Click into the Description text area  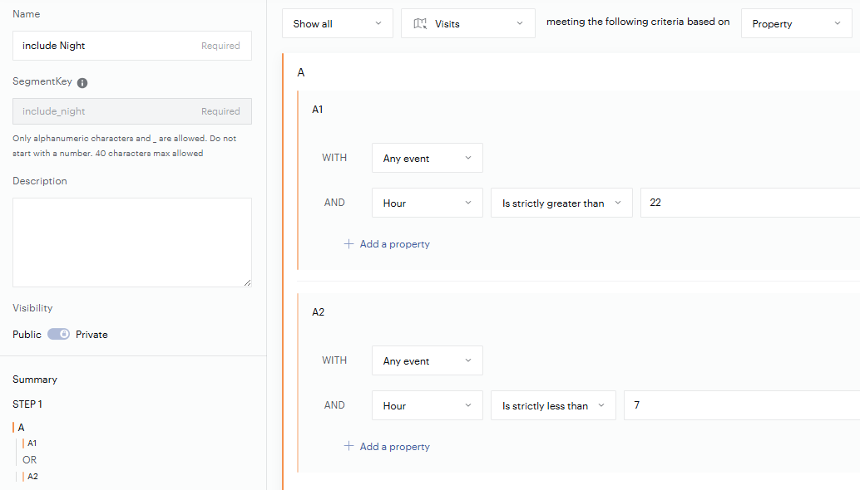(x=131, y=242)
